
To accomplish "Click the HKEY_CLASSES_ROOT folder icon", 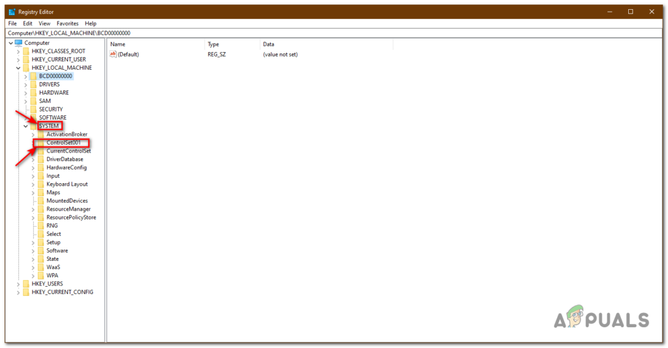I will 26,51.
